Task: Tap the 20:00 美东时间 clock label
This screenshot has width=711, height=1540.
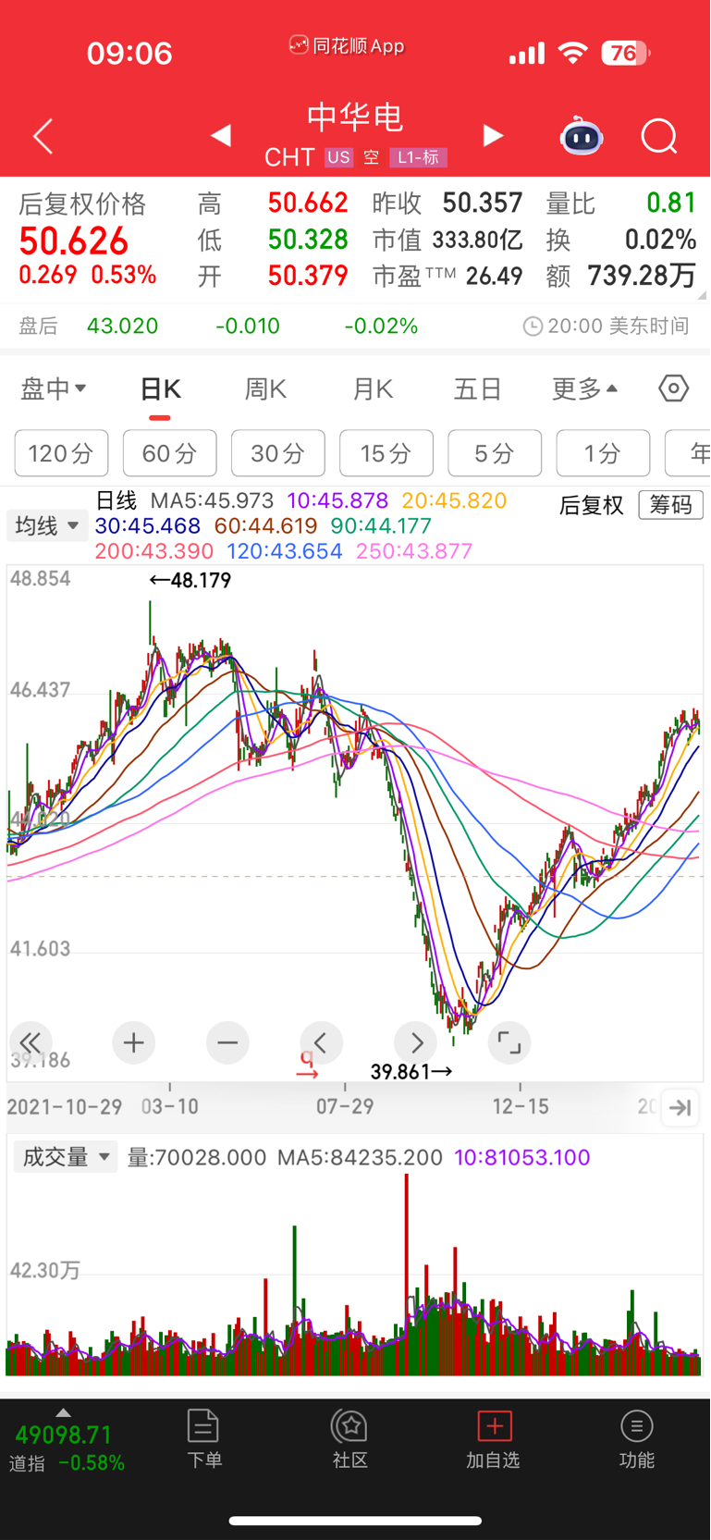Action: [x=607, y=326]
